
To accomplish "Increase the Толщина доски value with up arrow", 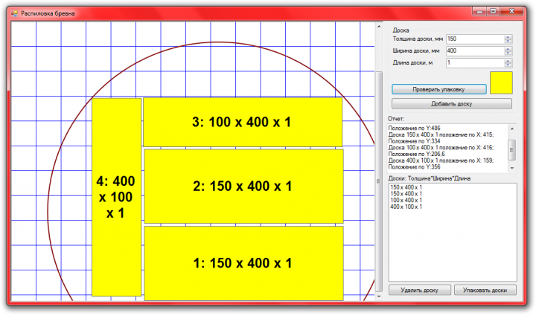I will (508, 37).
